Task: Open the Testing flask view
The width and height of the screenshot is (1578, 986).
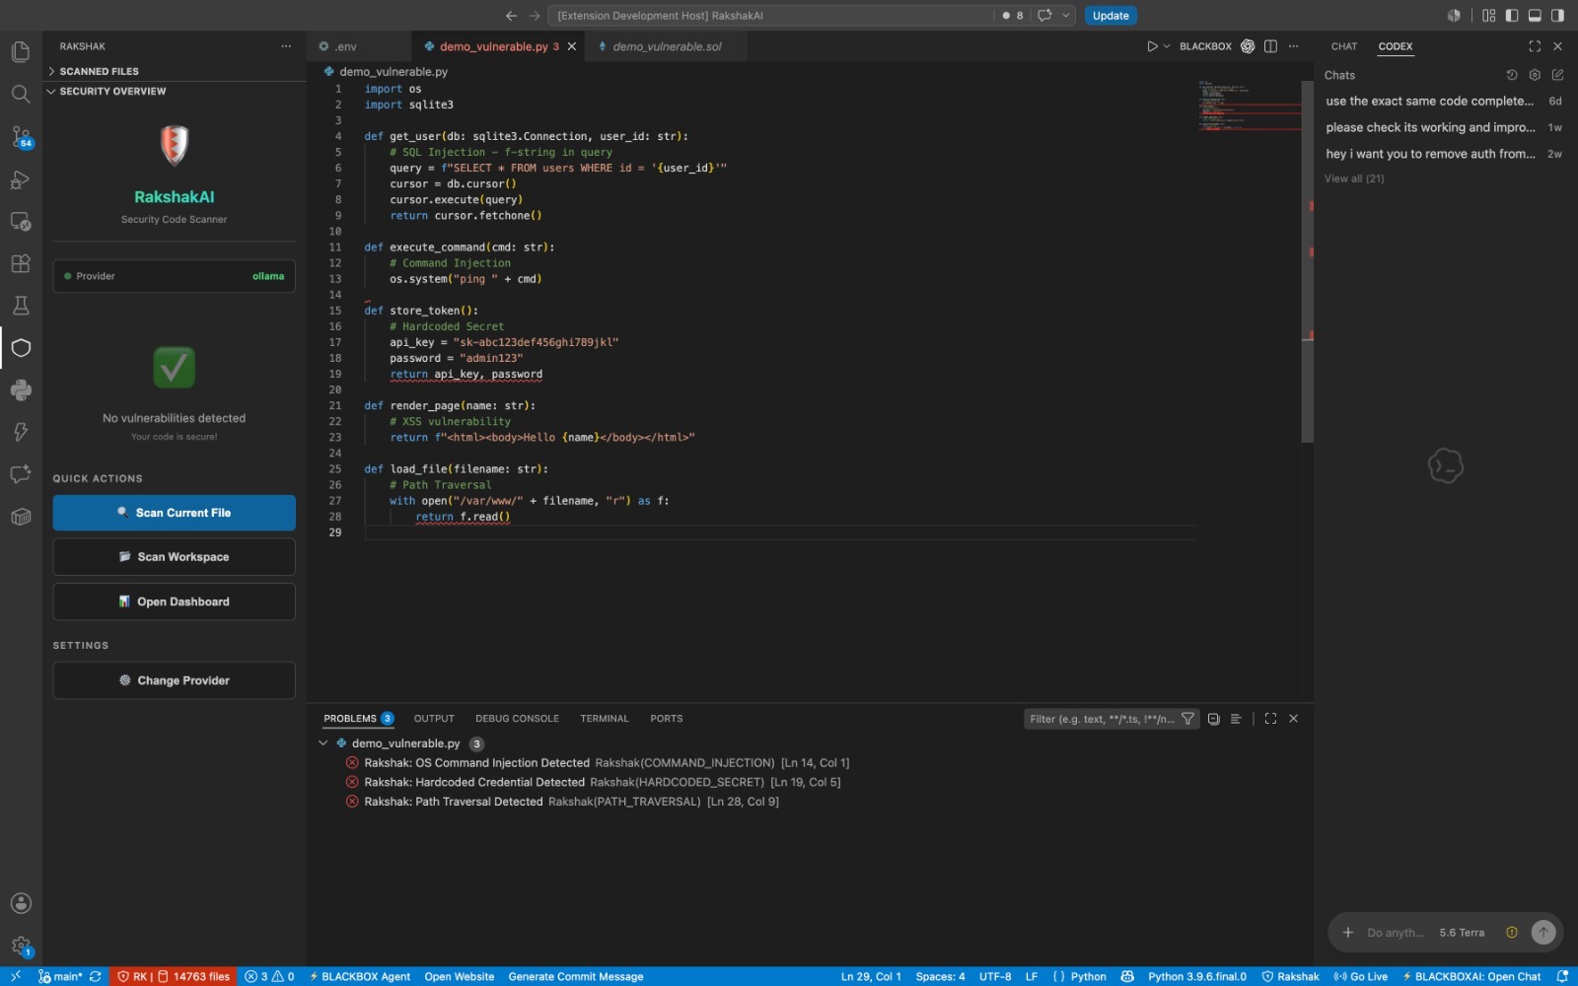Action: pyautogui.click(x=21, y=306)
